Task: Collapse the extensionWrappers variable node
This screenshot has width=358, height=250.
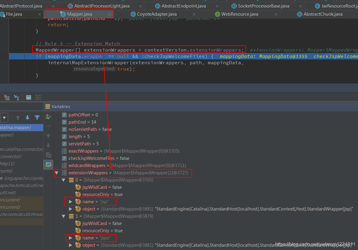Action: pos(56,173)
